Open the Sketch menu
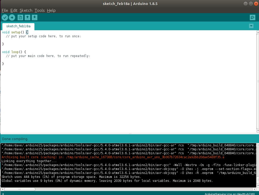The height and width of the screenshot is (195, 259). (26, 11)
